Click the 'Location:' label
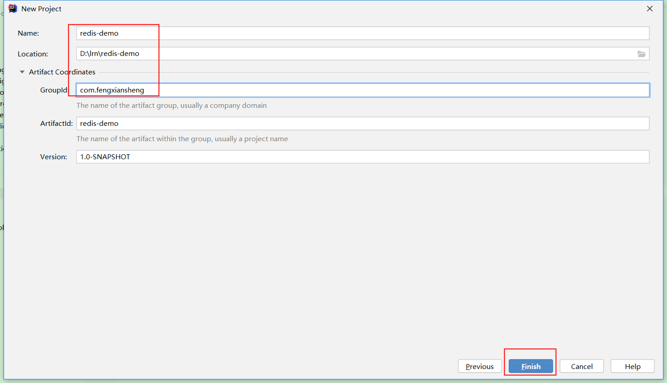The image size is (667, 383). 33,54
